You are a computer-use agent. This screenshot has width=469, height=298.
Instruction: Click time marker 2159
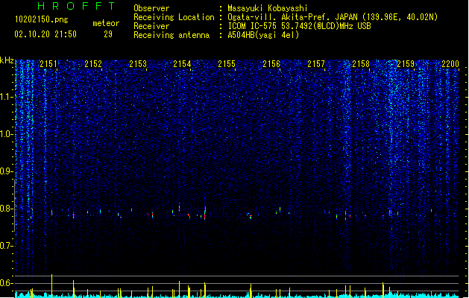[x=406, y=63]
